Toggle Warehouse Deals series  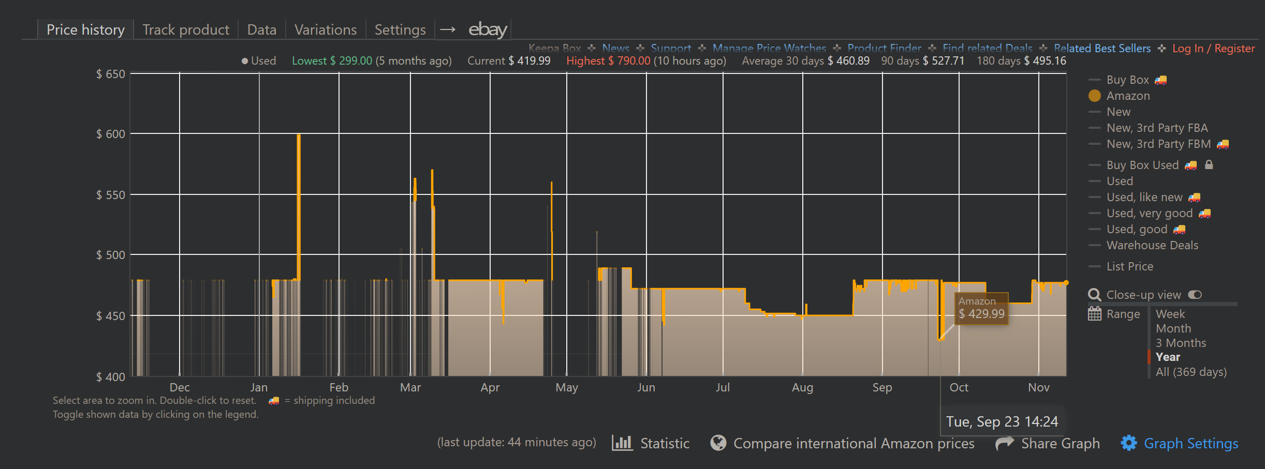point(1152,245)
